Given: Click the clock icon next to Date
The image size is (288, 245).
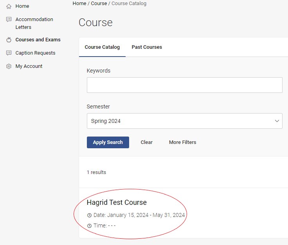Looking at the screenshot, I should point(89,215).
